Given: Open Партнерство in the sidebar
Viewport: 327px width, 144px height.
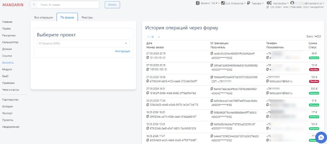Looking at the screenshot, I should [x=11, y=99].
